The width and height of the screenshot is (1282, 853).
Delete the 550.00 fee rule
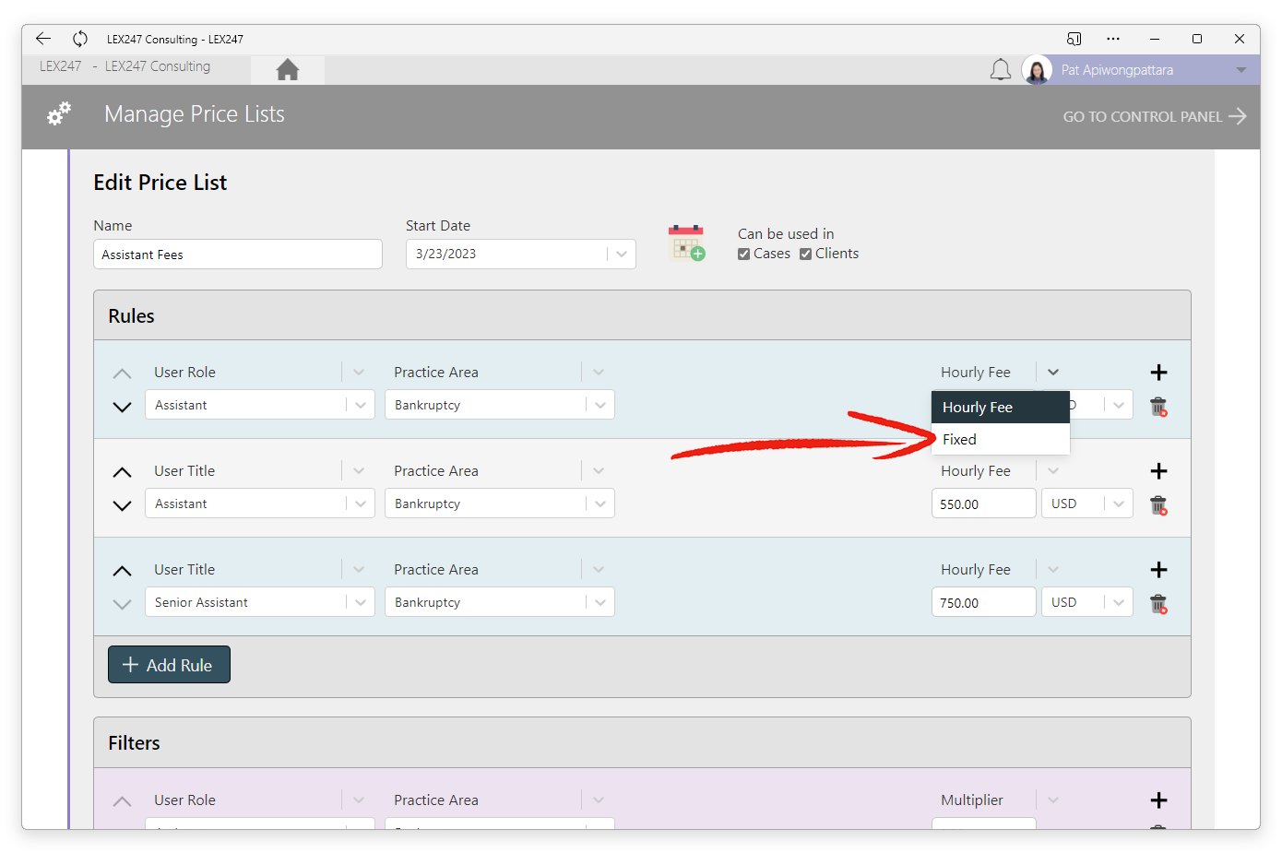pos(1159,505)
